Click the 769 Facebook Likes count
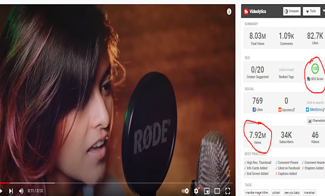The image size is (325, 196). [258, 101]
